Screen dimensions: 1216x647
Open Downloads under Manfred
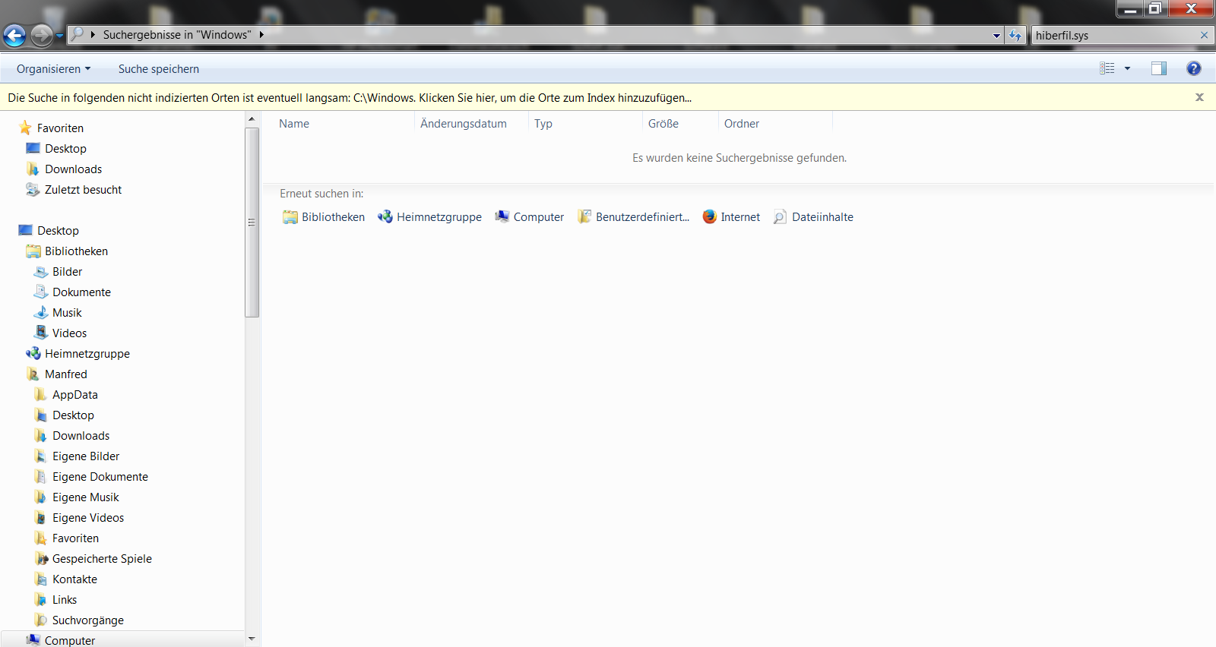coord(72,436)
